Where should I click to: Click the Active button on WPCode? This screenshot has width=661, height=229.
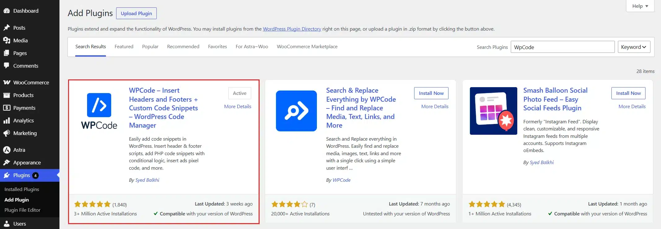[240, 93]
